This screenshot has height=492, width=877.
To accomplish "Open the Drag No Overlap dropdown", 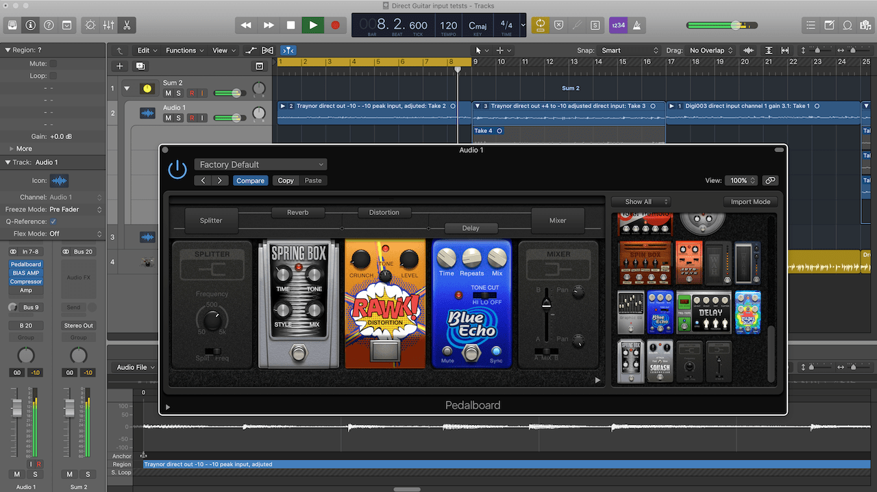I will (710, 50).
